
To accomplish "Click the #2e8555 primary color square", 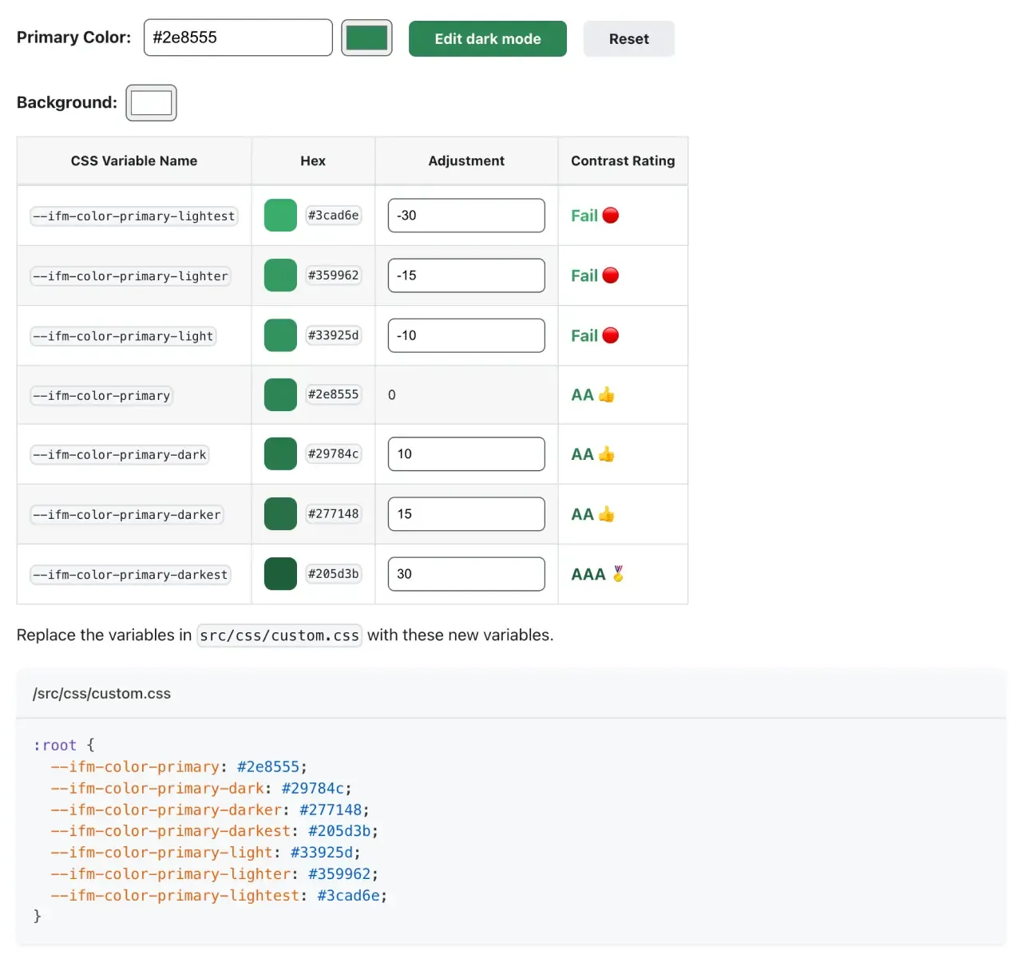I will tap(280, 395).
